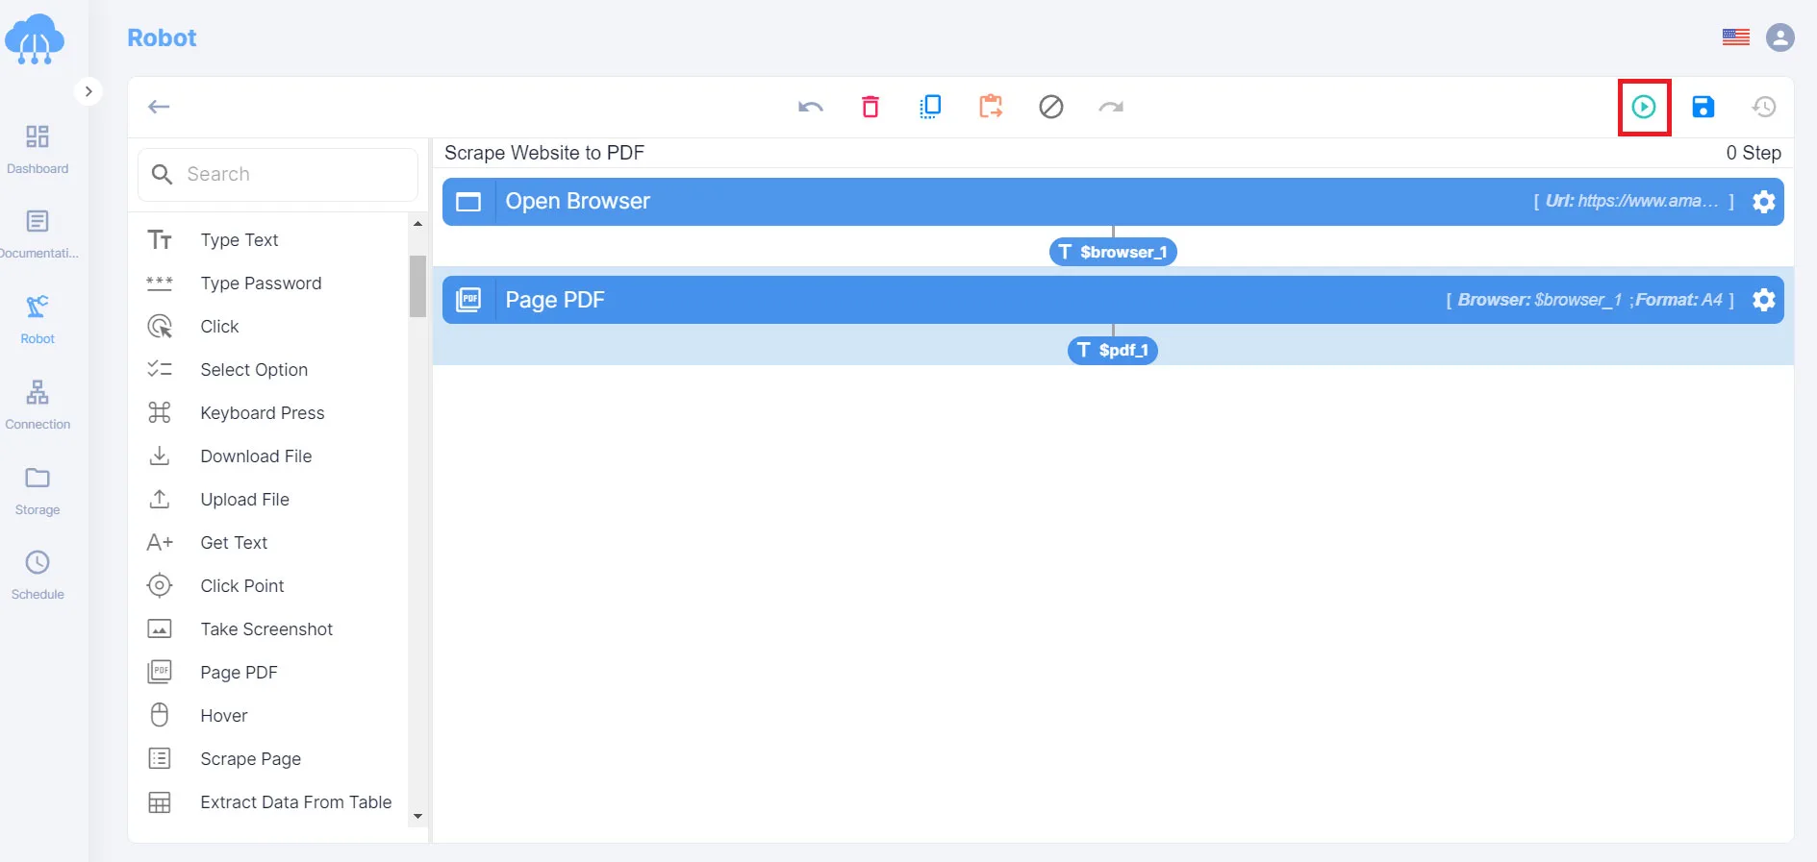Click the Scrape Website to PDF title
Image resolution: width=1817 pixels, height=862 pixels.
pyautogui.click(x=544, y=153)
